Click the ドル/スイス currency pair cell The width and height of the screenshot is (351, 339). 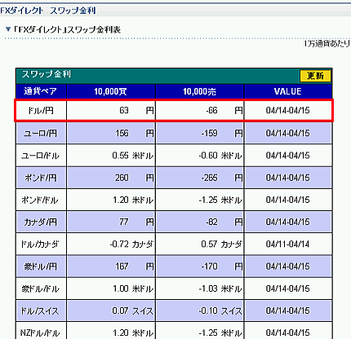(x=41, y=310)
